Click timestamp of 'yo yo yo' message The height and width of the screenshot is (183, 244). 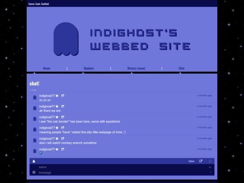(x=204, y=95)
